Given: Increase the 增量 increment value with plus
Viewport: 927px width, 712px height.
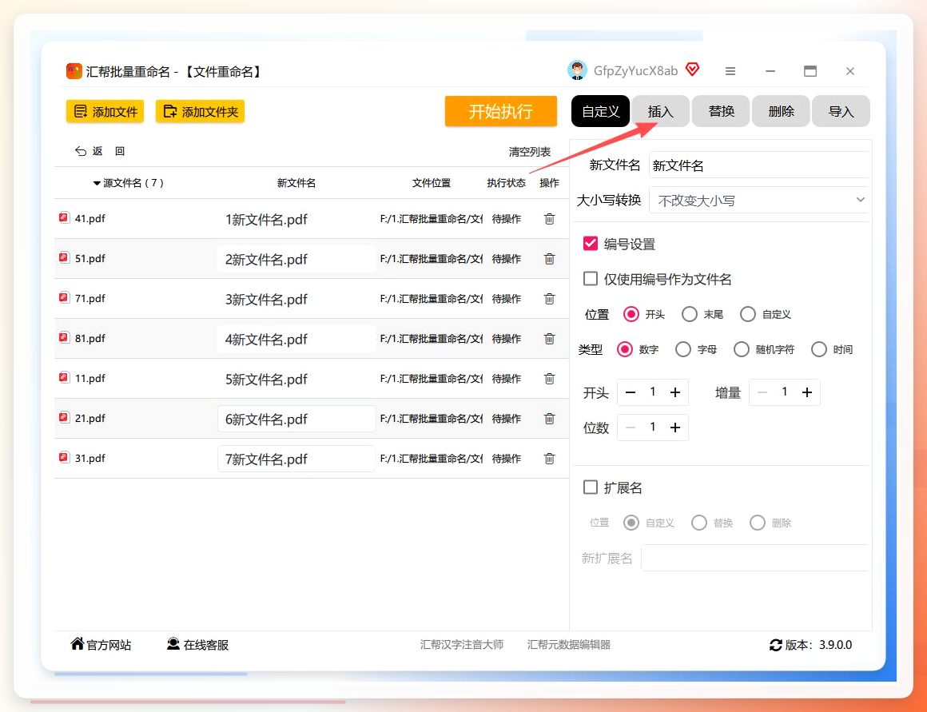Looking at the screenshot, I should [x=807, y=392].
